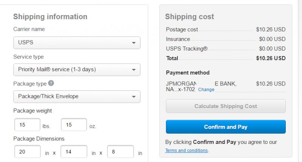Click the blue Confirm and Pay button
This screenshot has height=162, width=302.
226,127
